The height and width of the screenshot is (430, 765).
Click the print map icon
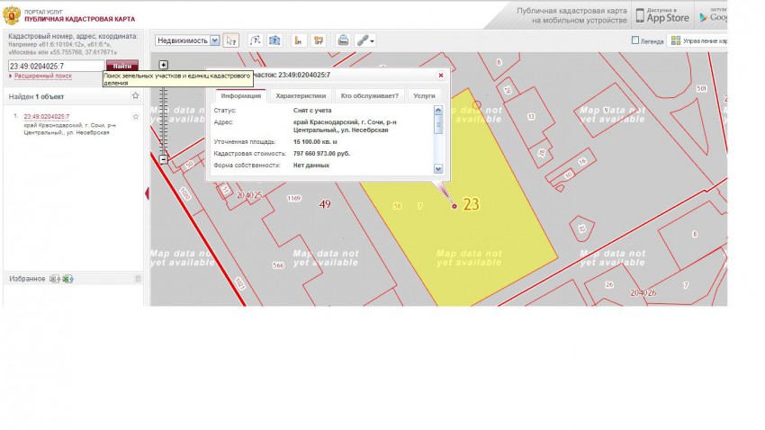[343, 40]
